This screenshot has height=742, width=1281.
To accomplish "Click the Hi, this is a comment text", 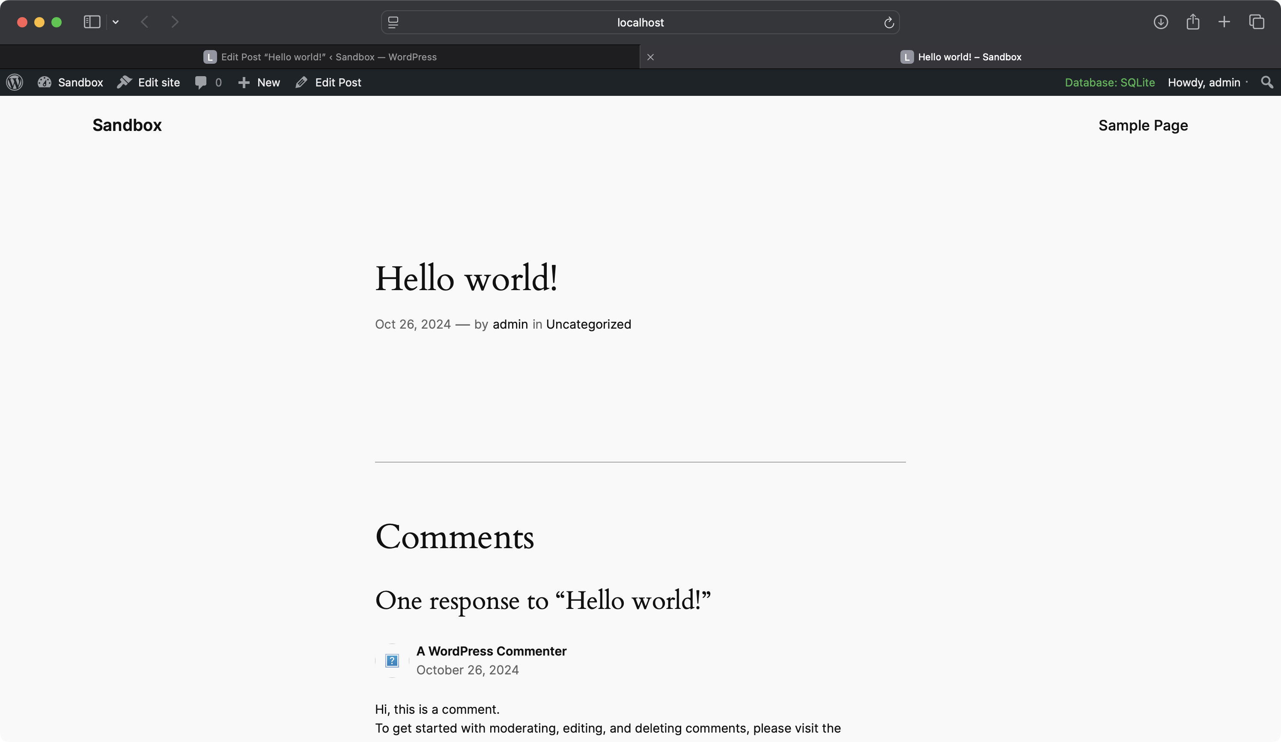I will (437, 709).
